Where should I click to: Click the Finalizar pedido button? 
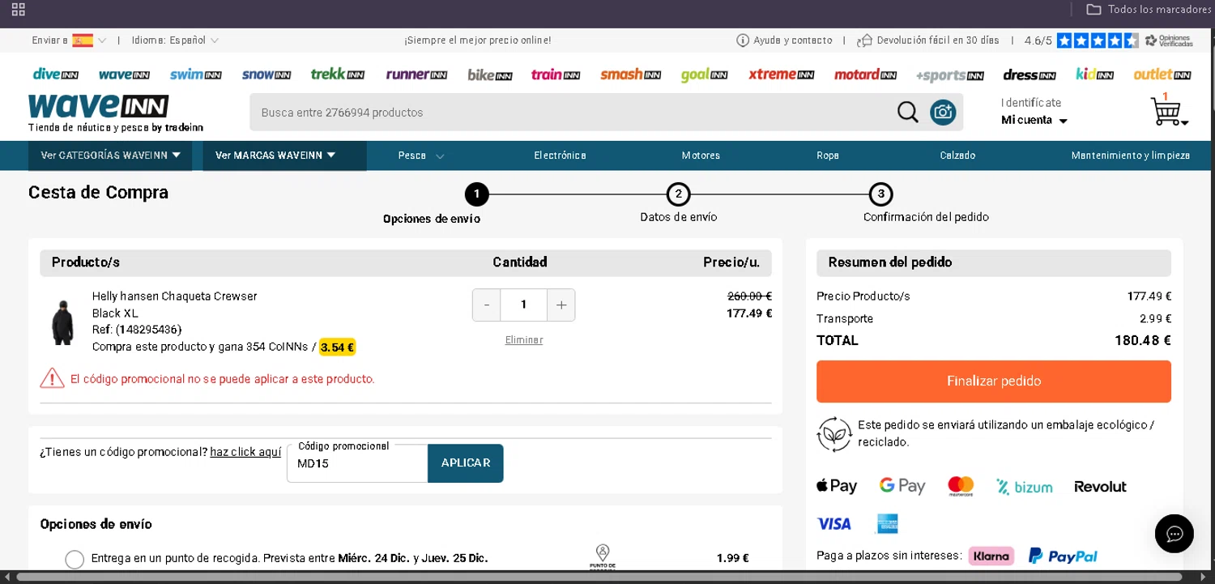[994, 382]
